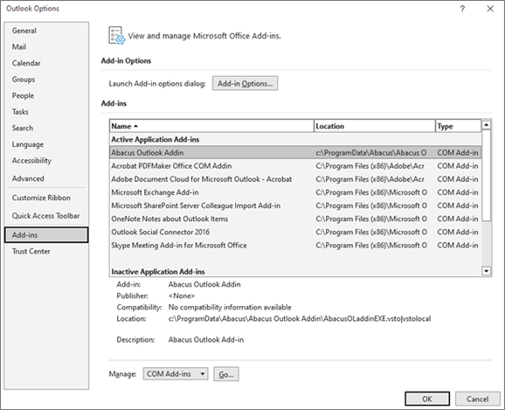The width and height of the screenshot is (505, 410).
Task: Open Quick Access Toolbar settings
Action: tap(45, 216)
